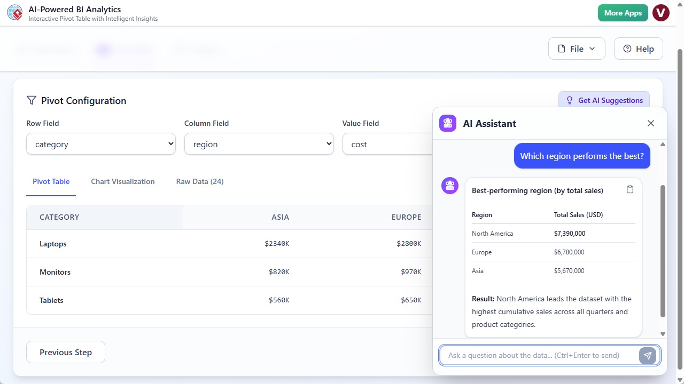The width and height of the screenshot is (684, 384).
Task: Click the AI Assistant robot avatar icon
Action: [x=447, y=123]
